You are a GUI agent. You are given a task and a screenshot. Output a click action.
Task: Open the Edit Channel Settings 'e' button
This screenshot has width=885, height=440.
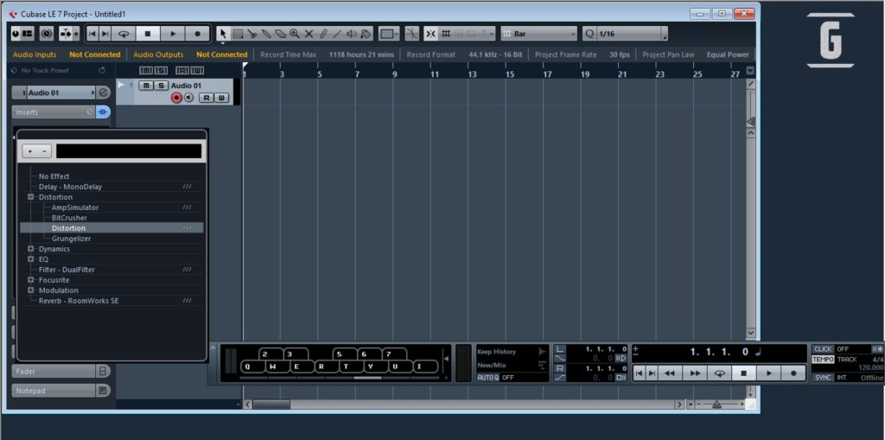[x=104, y=92]
